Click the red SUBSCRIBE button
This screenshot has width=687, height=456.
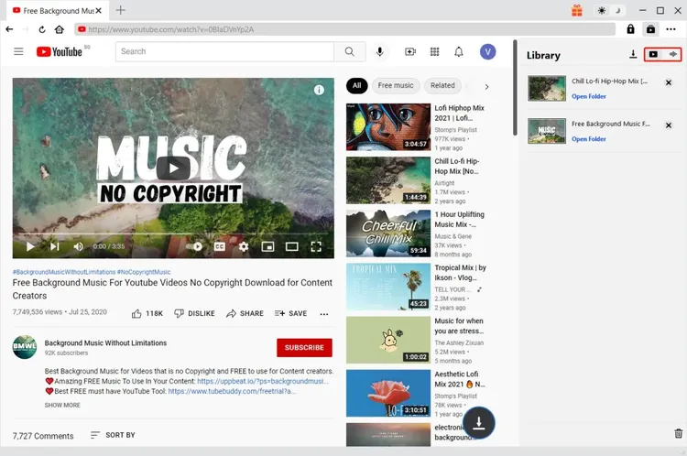[304, 347]
